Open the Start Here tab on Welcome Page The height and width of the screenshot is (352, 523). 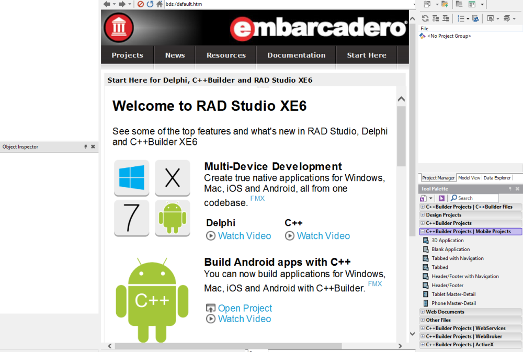(367, 55)
